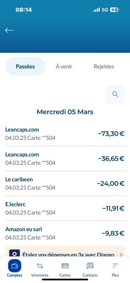Open the Plus menu icon
The image size is (130, 283).
[115, 266]
